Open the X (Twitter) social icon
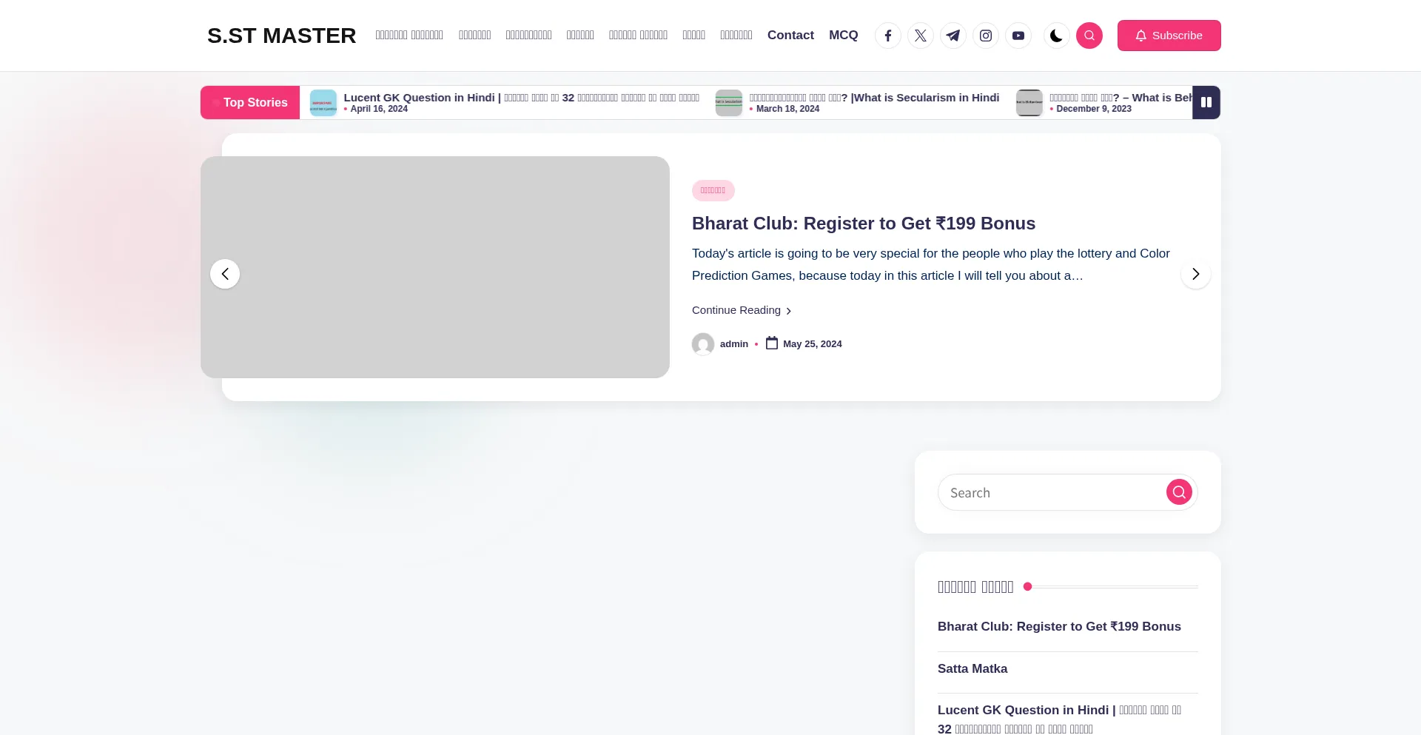 point(921,36)
